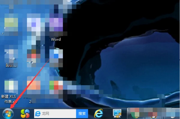180x119 pixels.
Task: Open the Windows Start menu orb
Action: pyautogui.click(x=8, y=114)
